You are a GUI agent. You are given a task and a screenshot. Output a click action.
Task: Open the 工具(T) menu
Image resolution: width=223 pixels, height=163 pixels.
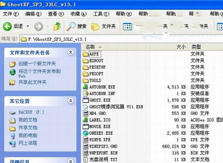[101, 14]
